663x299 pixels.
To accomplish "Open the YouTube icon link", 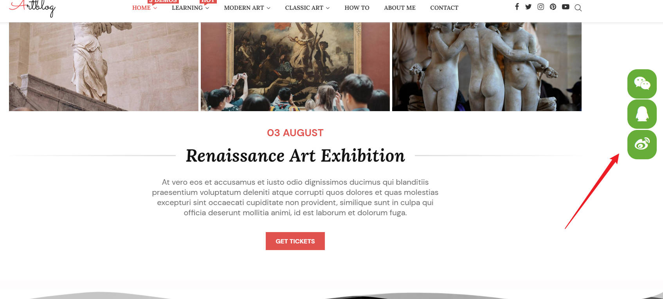I will tap(566, 7).
